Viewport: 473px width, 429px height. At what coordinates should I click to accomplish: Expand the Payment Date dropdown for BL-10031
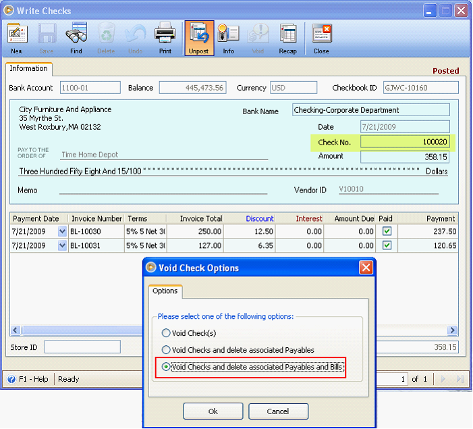(63, 245)
